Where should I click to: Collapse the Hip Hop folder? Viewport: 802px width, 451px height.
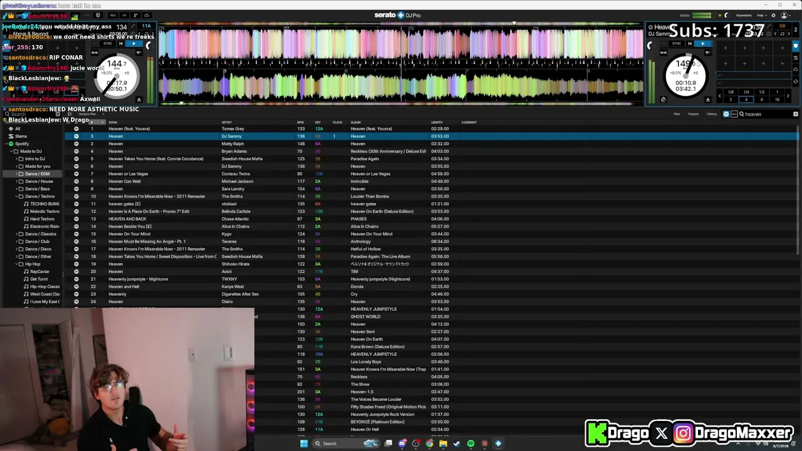click(x=16, y=264)
